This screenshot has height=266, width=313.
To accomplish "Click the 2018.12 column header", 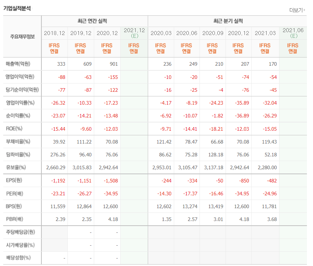I will 54,33.
